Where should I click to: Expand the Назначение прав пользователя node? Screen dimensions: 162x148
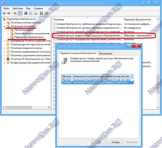pos(8,34)
